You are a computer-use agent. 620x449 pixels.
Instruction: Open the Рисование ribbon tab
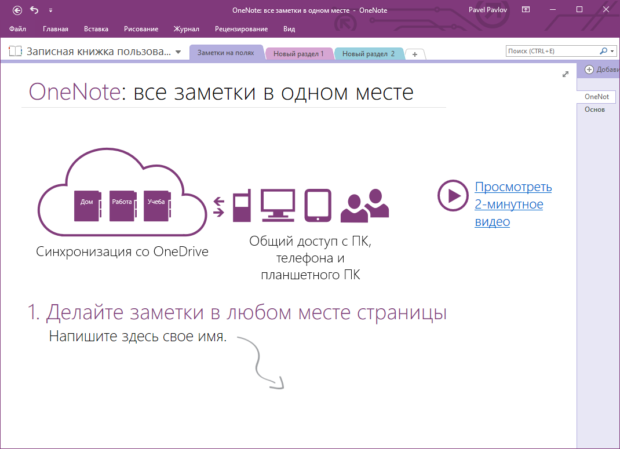tap(141, 29)
